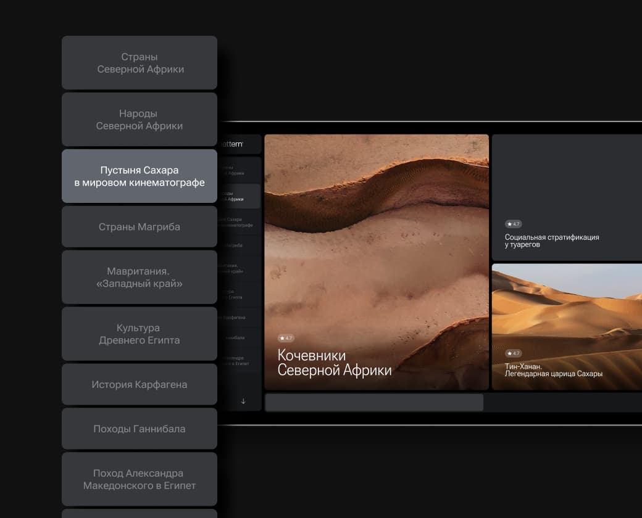Open the Походы Ганнибала section
The height and width of the screenshot is (518, 642).
click(x=140, y=429)
